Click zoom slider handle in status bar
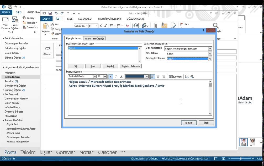The image size is (264, 166). 241,159
